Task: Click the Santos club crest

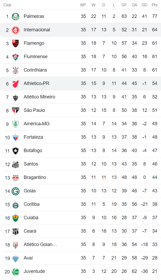Action: (16, 164)
